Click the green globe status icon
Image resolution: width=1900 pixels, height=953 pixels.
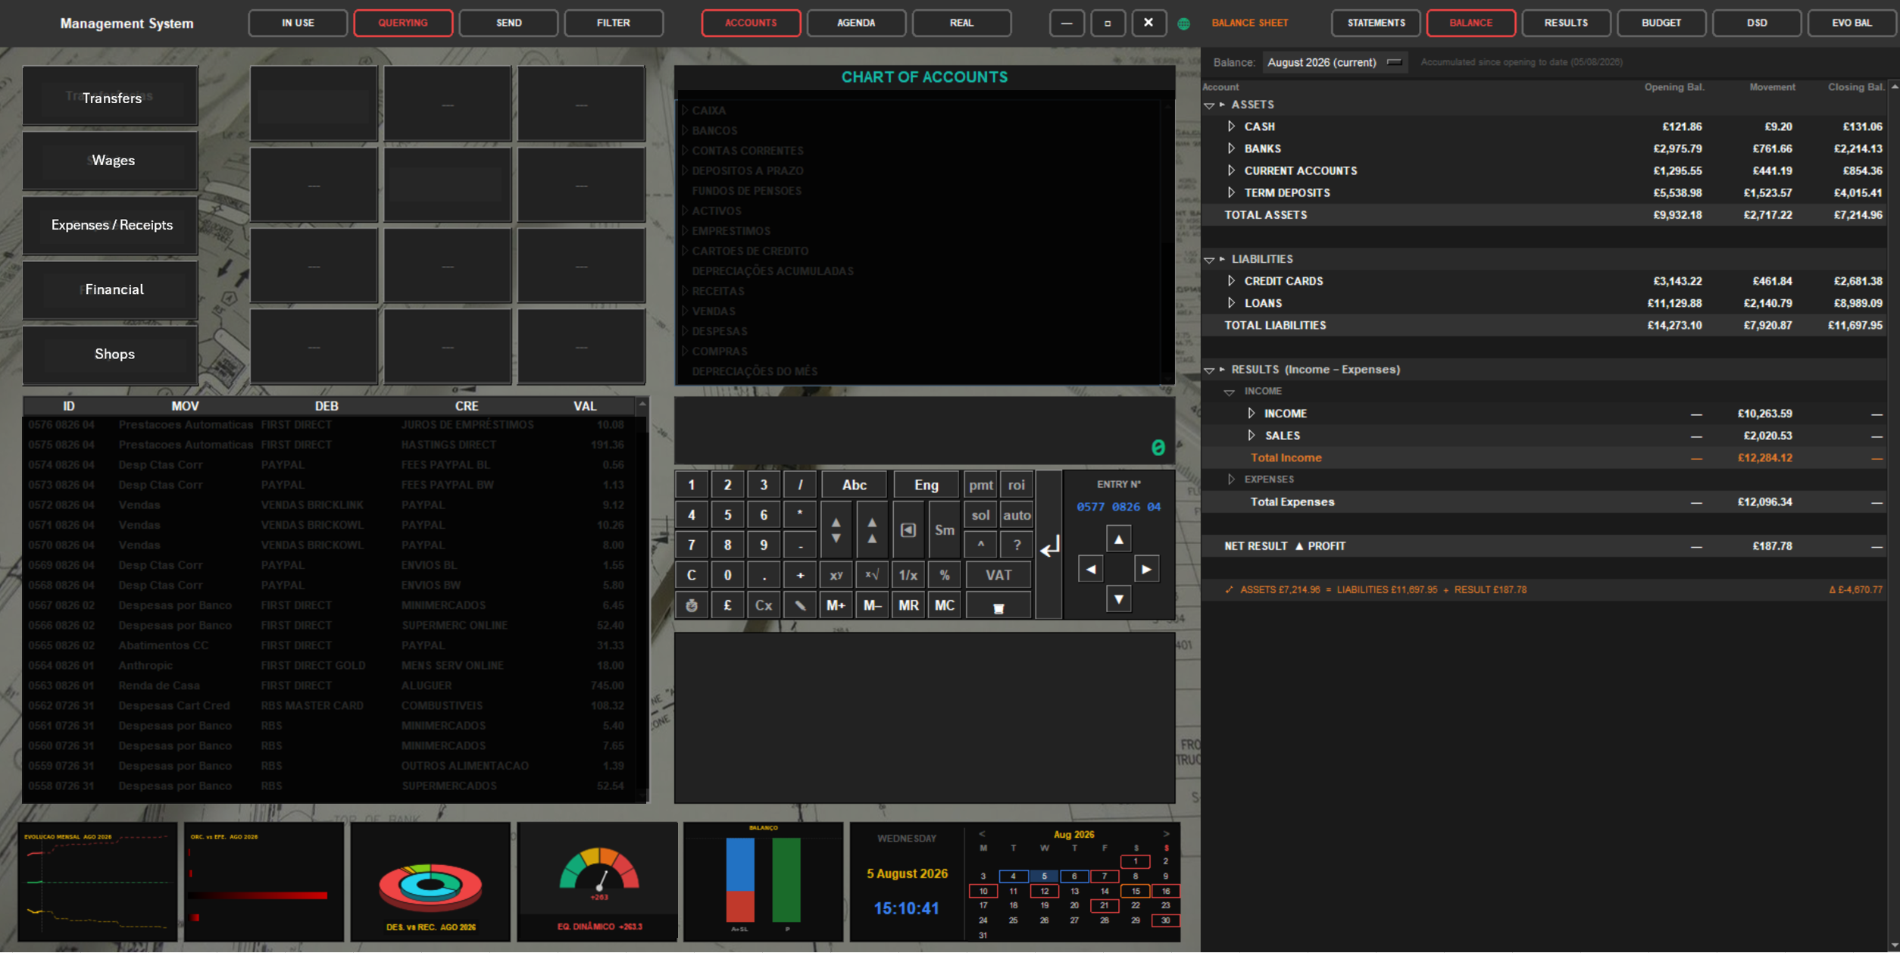click(x=1183, y=23)
